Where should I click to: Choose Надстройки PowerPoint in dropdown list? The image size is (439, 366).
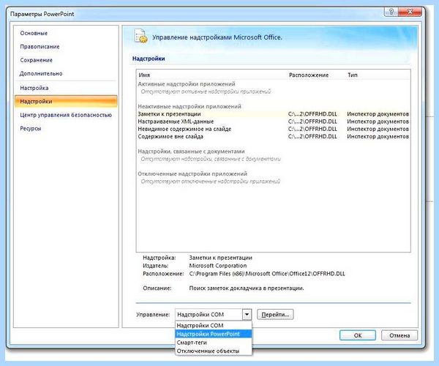click(214, 334)
